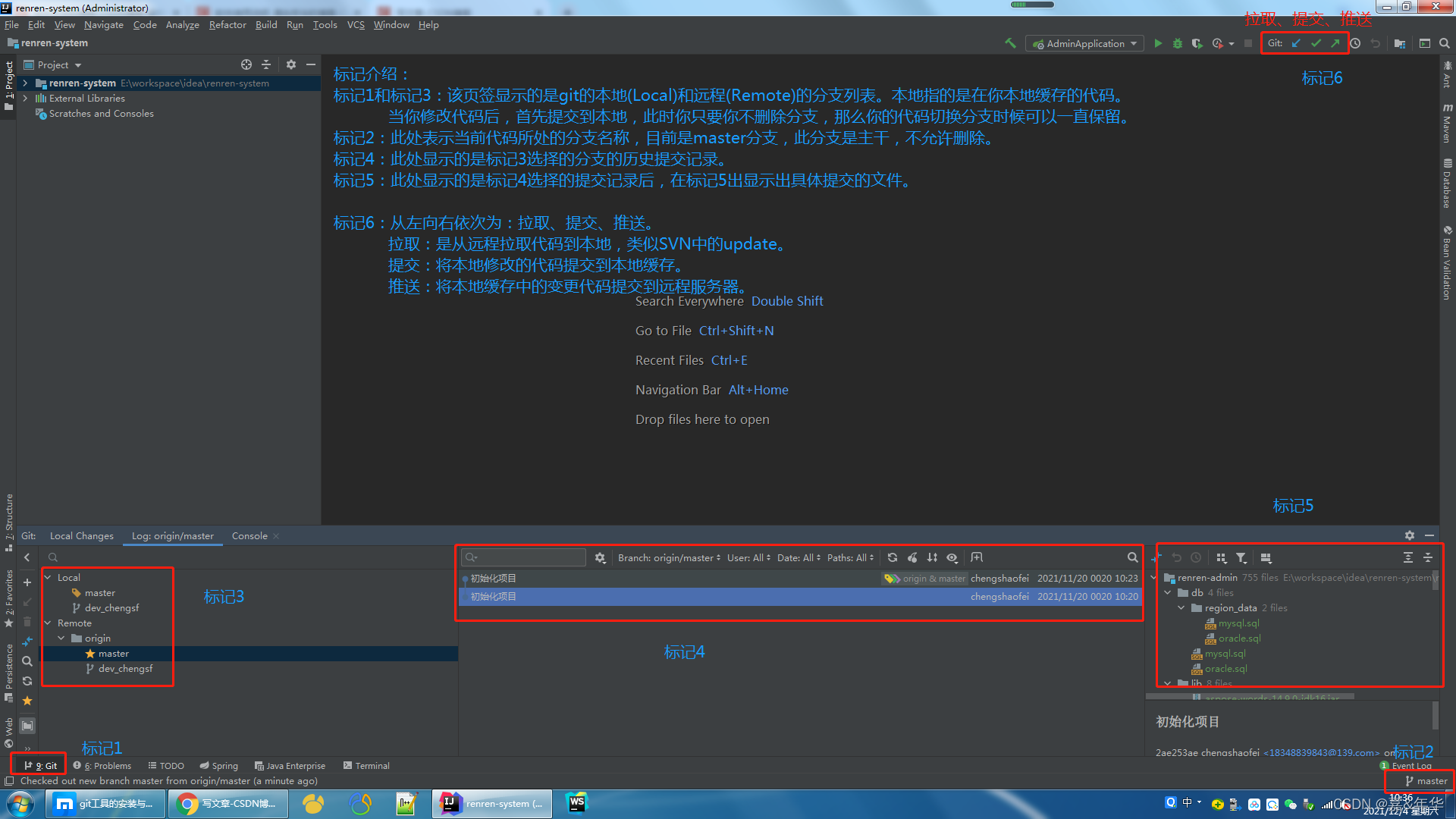The height and width of the screenshot is (819, 1456).
Task: Open the Maven side panel
Action: coord(1447,123)
